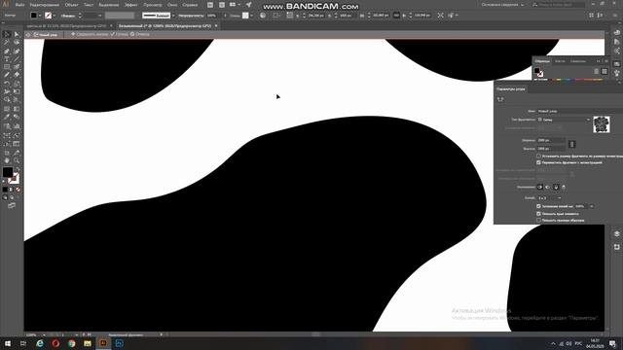This screenshot has width=623, height=350.
Task: Click graphic style swatch in control bar
Action: tap(245, 16)
